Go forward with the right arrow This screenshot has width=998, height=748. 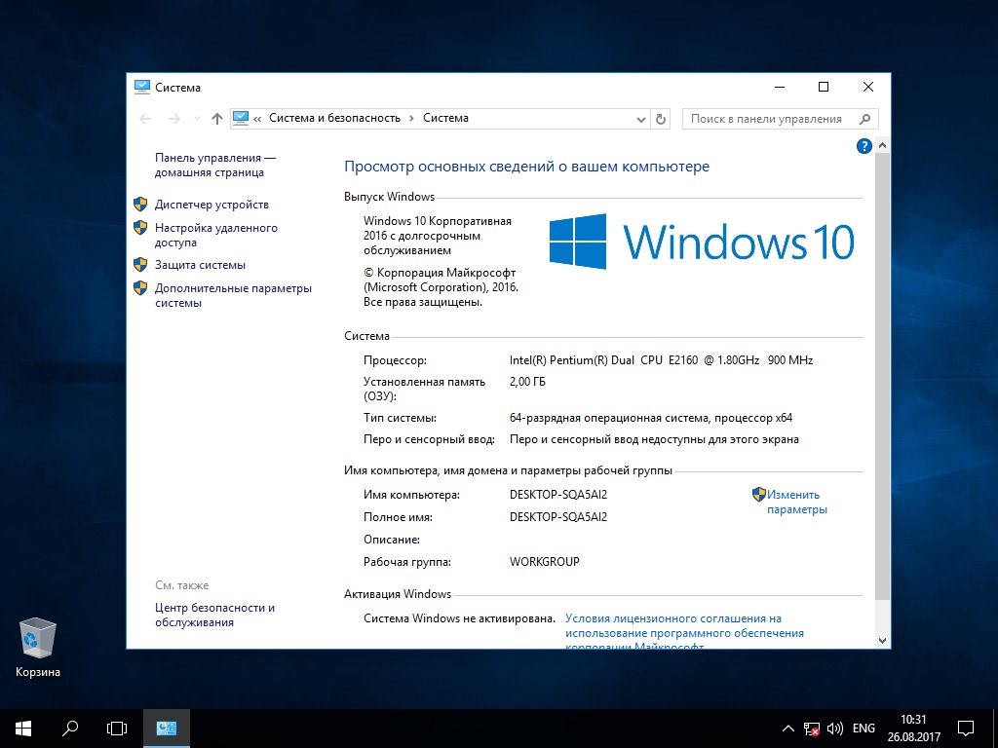[x=173, y=118]
